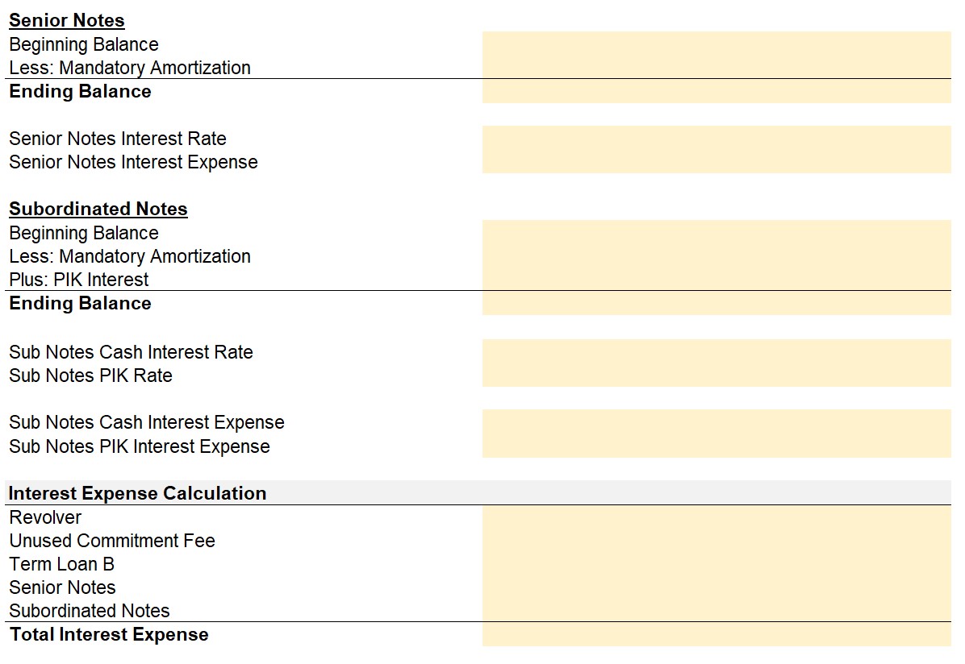Screen dimensions: 965x664
Task: Click the Senior Notes Interest Expense label
Action: (x=134, y=162)
